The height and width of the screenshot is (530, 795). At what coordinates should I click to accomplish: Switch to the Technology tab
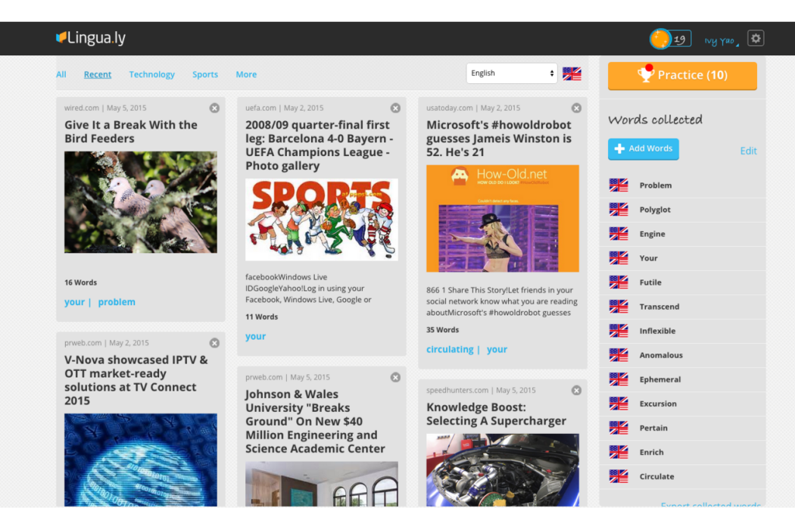coord(151,74)
